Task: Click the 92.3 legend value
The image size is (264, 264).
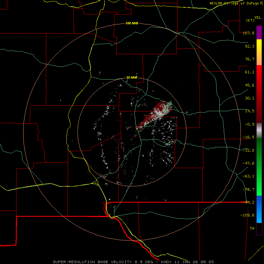Action: tap(250, 46)
